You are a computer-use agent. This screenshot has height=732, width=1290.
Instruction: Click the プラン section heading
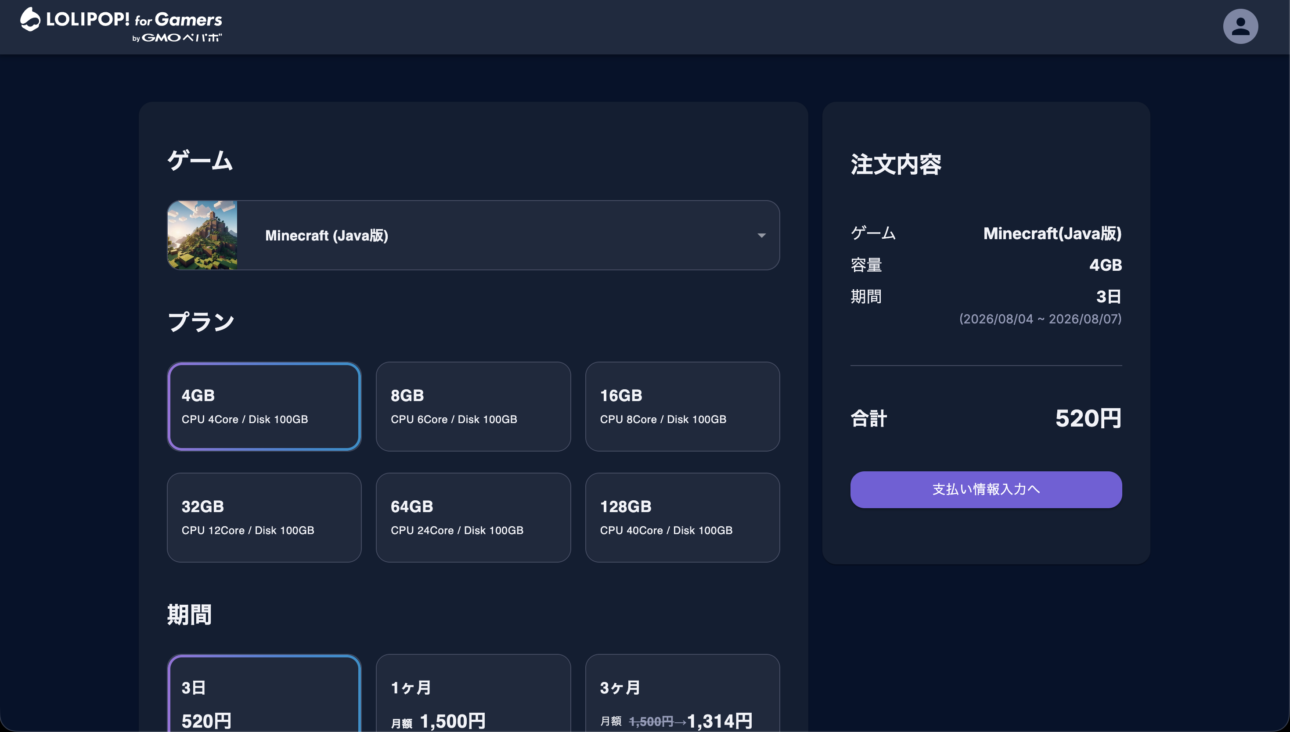[201, 322]
